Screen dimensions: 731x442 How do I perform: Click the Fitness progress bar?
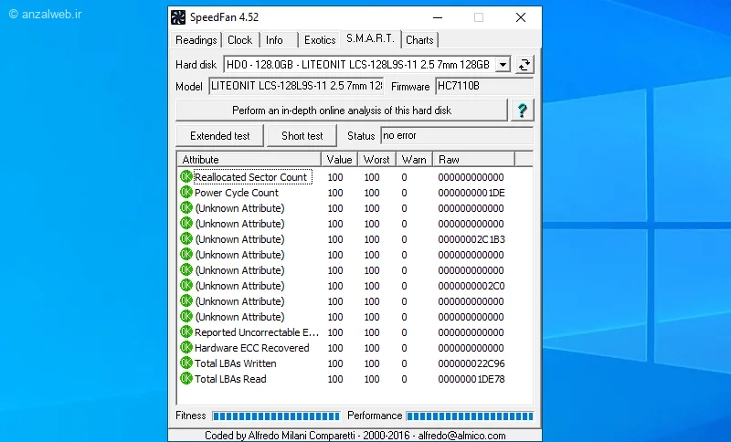[x=275, y=416]
